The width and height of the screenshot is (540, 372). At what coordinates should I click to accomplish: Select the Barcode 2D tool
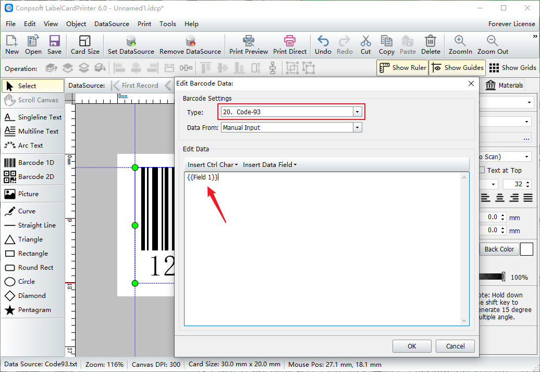point(33,176)
